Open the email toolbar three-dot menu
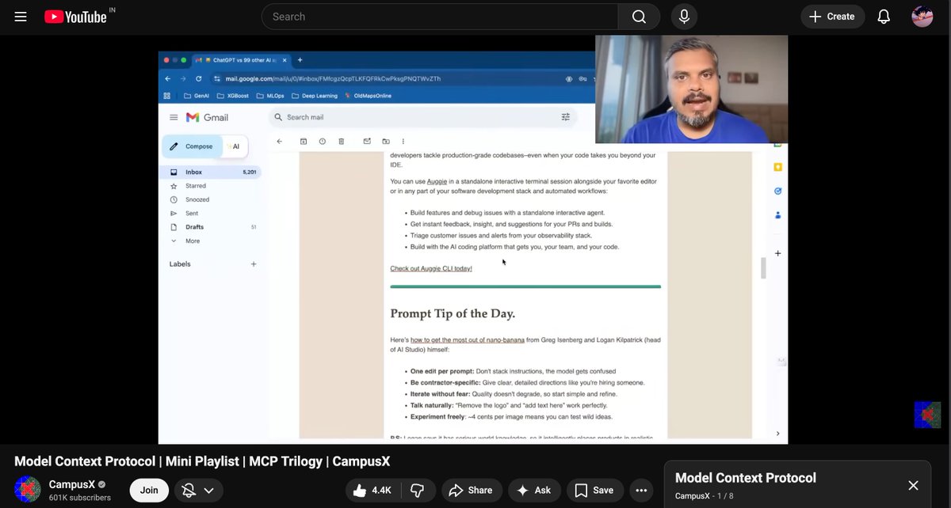Viewport: 951px width, 508px height. [x=403, y=142]
